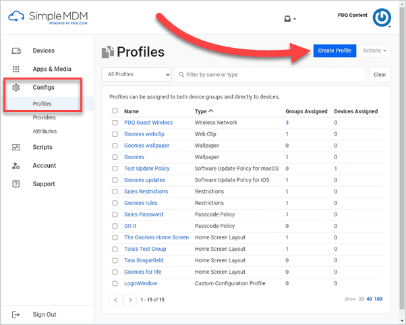Open the Goonies webclip profile link
Viewport: 406px width, 325px height.
click(x=144, y=134)
